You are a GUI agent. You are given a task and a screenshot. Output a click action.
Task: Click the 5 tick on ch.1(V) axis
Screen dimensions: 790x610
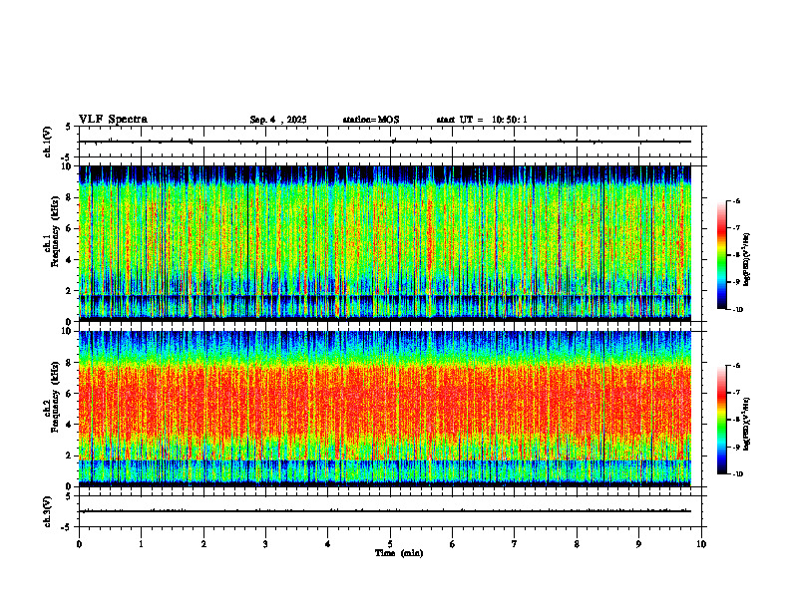tap(70, 127)
